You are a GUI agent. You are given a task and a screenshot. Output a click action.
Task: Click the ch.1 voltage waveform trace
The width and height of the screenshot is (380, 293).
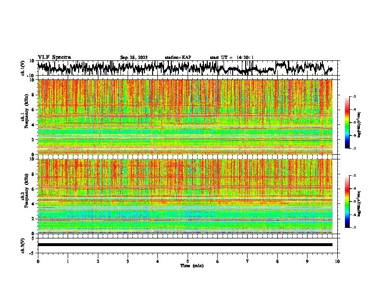(x=185, y=68)
